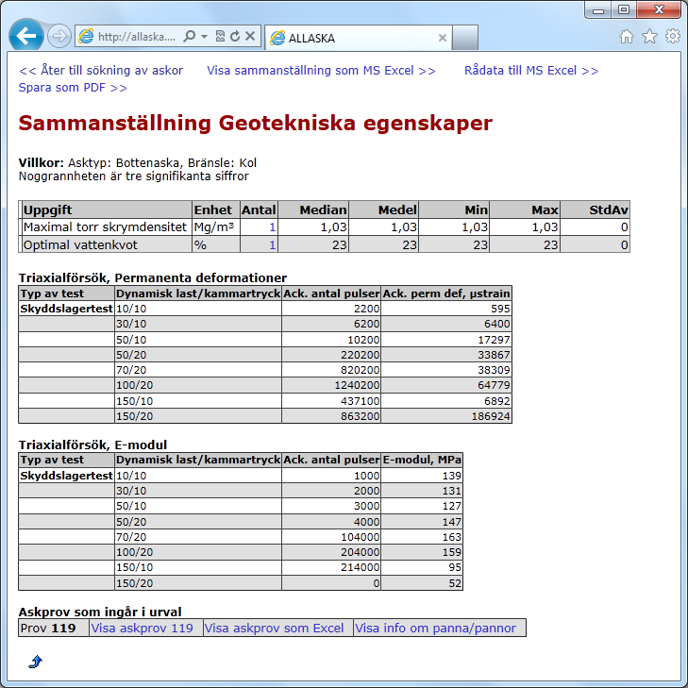Click Triaxialförsök, Permanenta deformationer section title
This screenshot has height=688, width=688.
(152, 277)
